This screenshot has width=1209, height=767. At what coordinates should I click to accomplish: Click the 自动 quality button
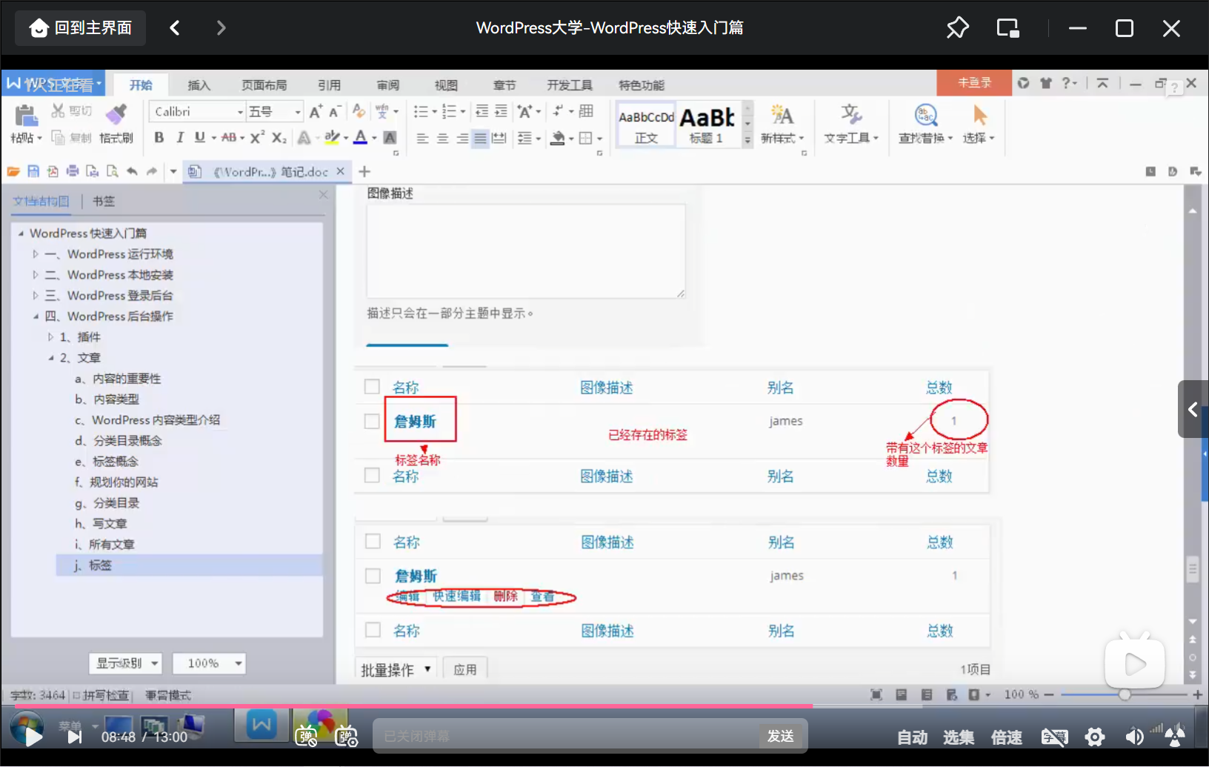tap(912, 737)
